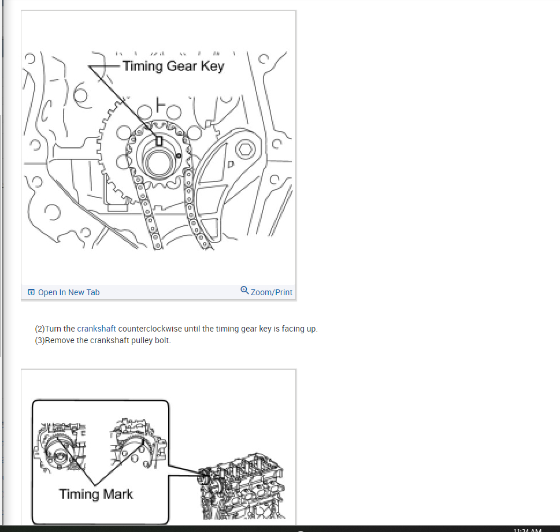Click step 3 Remove crankshaft pulley bolt text
This screenshot has height=532, width=560.
click(x=103, y=340)
